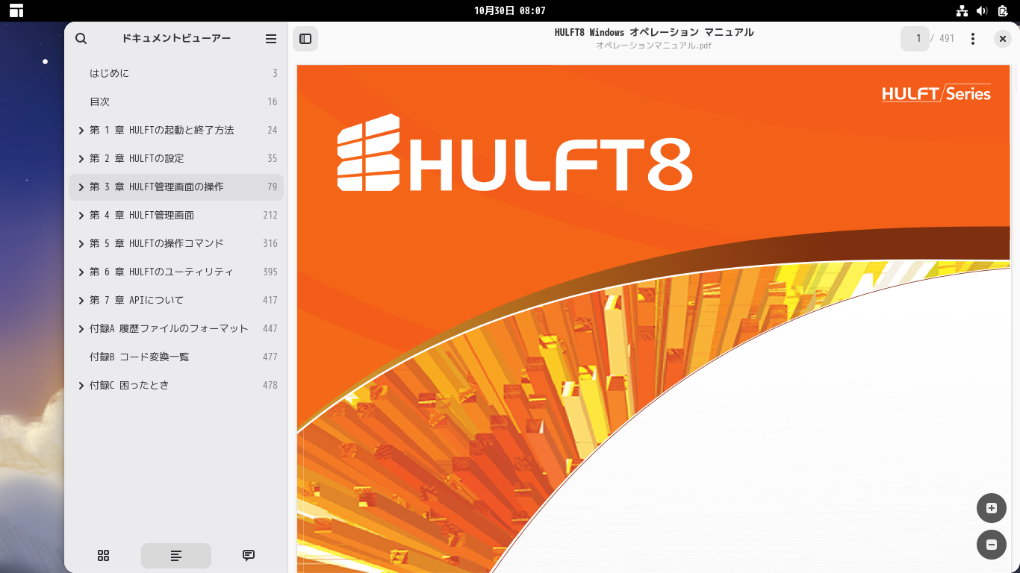This screenshot has width=1020, height=573.
Task: Open the search icon in sidebar header
Action: click(x=81, y=39)
